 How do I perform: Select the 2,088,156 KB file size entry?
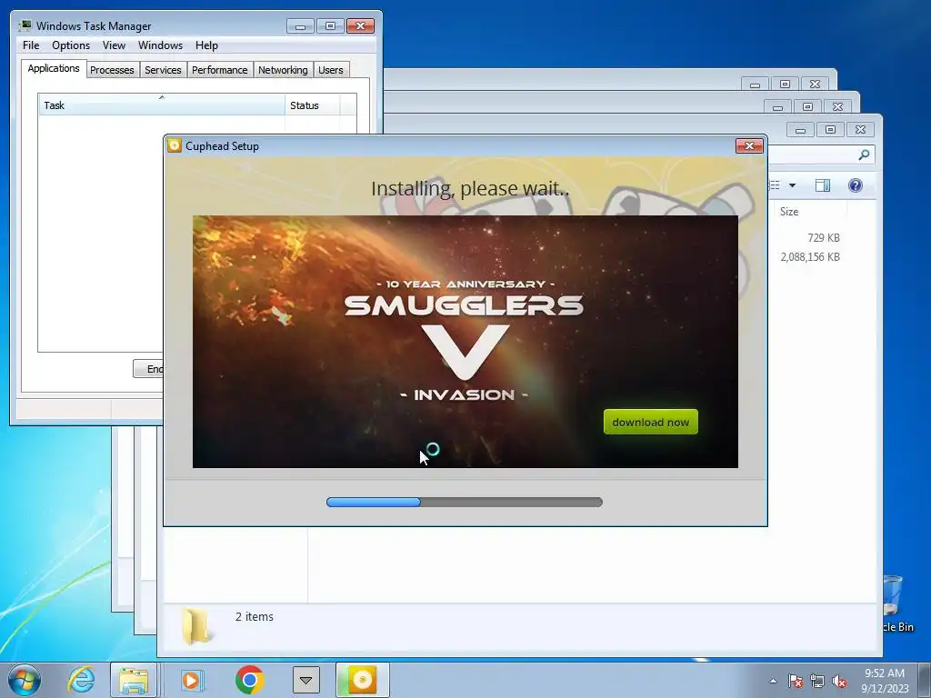pyautogui.click(x=810, y=257)
